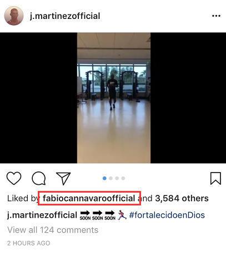The width and height of the screenshot is (226, 255).
Task: Tap the first SOON arrow emoji
Action: [x=85, y=215]
